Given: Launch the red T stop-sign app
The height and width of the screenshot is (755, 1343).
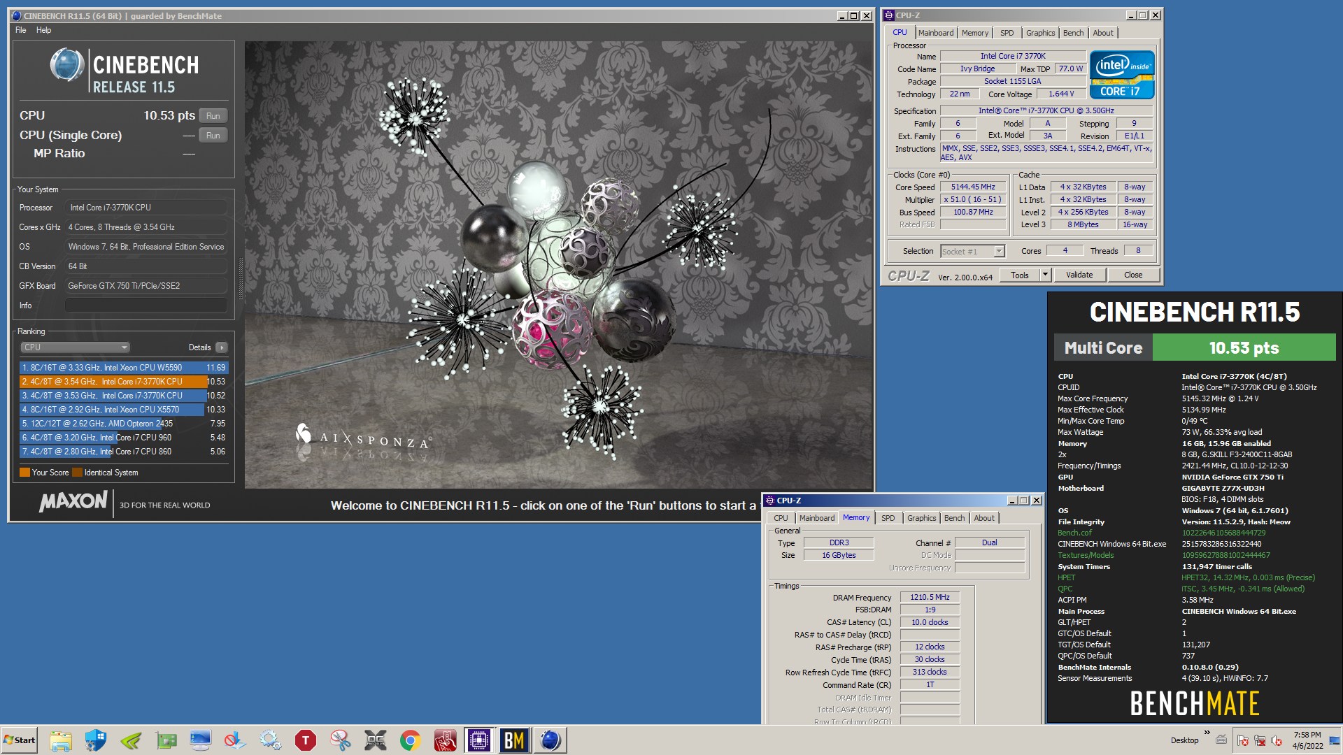Looking at the screenshot, I should (306, 740).
